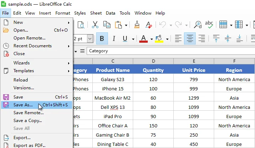Click the formula equals sign icon

[x=82, y=51]
